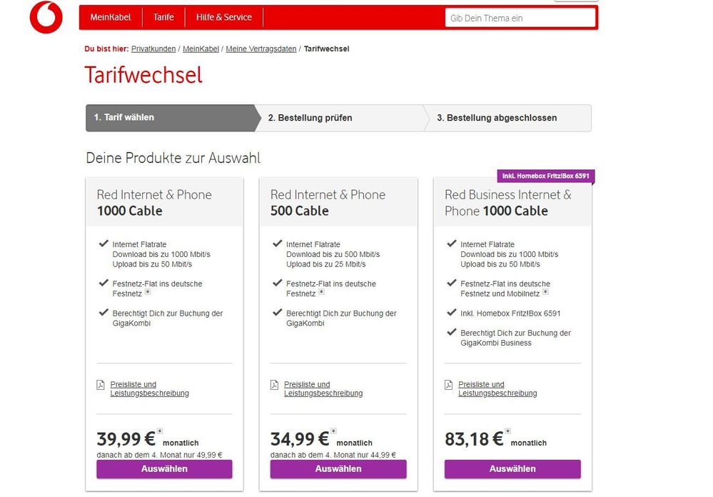Image resolution: width=713 pixels, height=497 pixels.
Task: Open the MeinKabel menu
Action: click(x=111, y=17)
